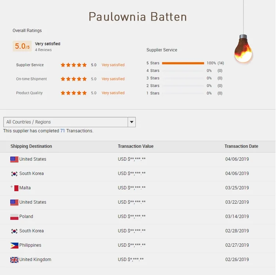Click the Transaction Value column header

[136, 146]
